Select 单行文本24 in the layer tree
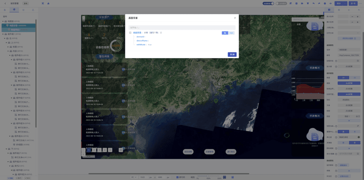The image size is (364, 180). coord(23,81)
